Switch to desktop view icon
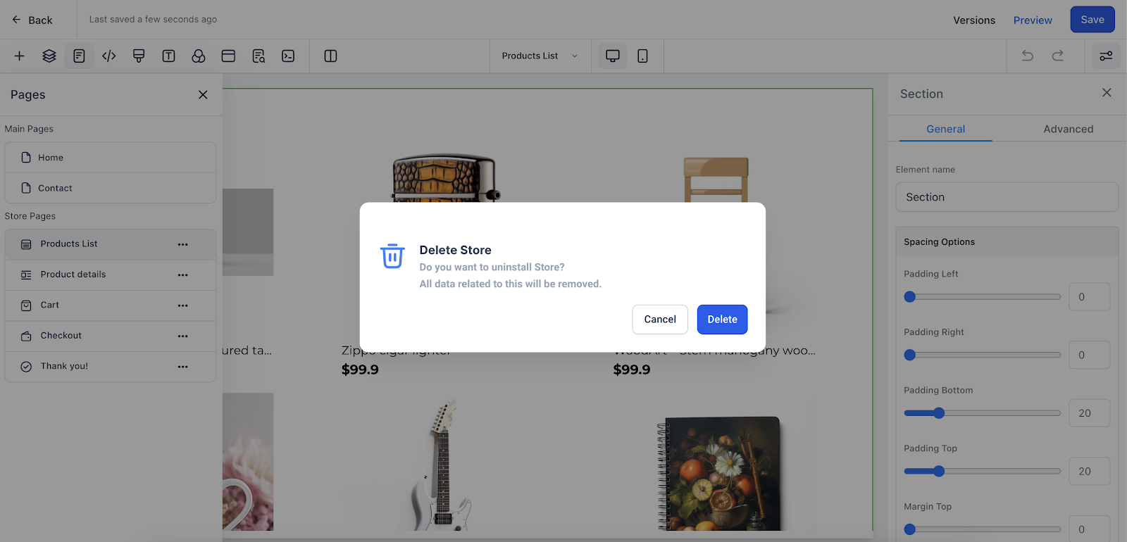Viewport: 1127px width, 542px height. (613, 56)
